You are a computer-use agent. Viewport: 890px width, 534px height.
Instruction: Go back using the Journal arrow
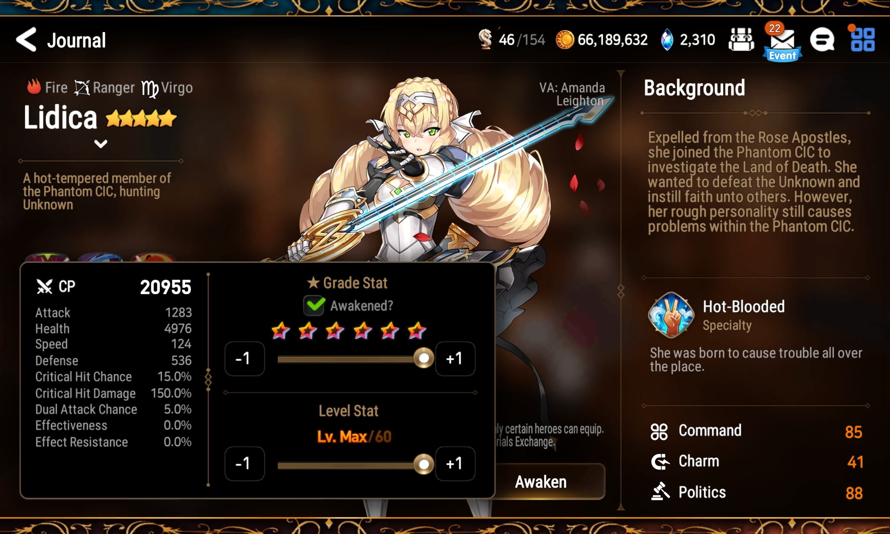[26, 40]
